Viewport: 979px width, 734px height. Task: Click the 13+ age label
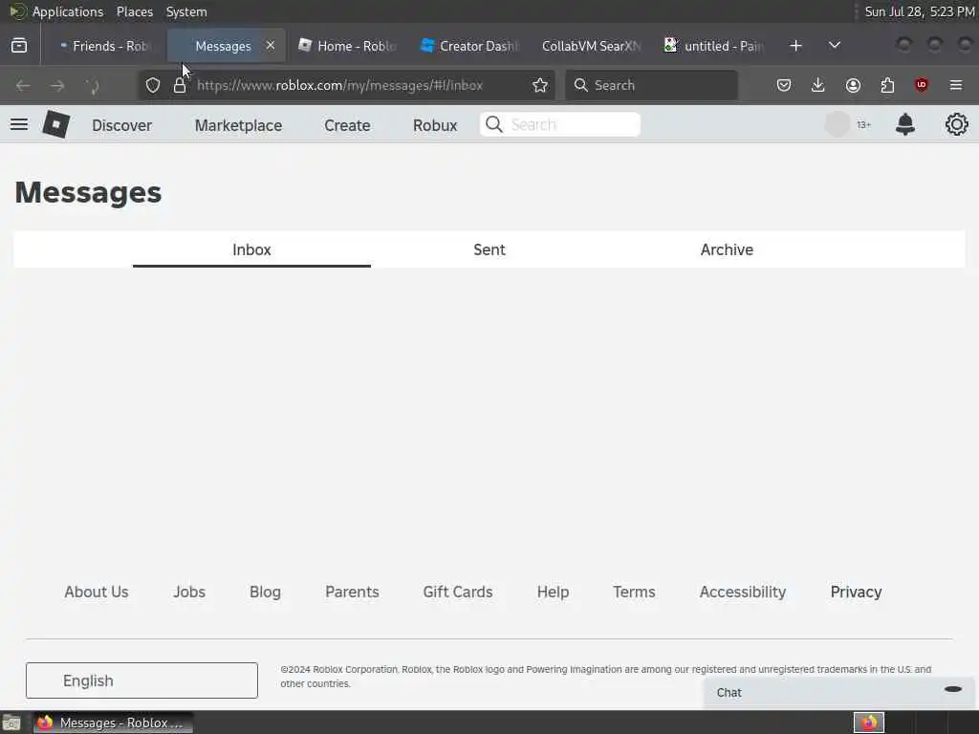[863, 125]
